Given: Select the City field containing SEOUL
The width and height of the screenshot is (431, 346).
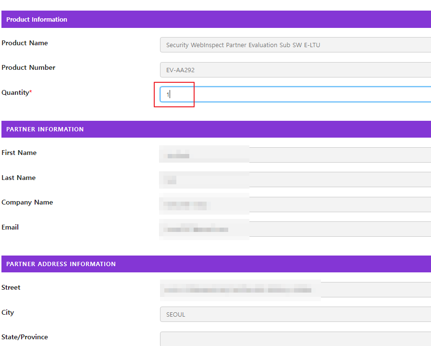Looking at the screenshot, I should 296,314.
